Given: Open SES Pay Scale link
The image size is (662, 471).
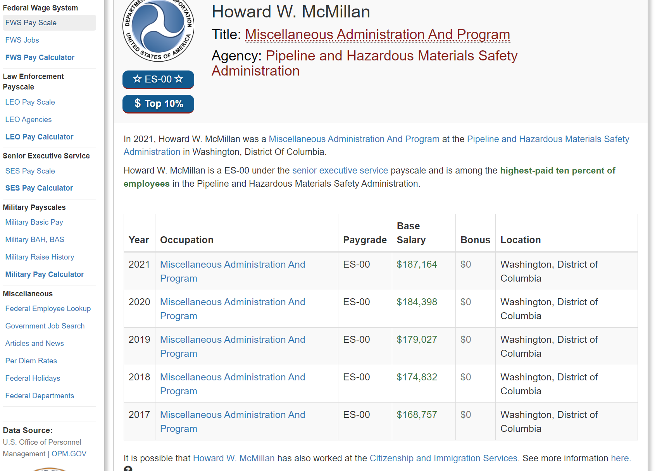Looking at the screenshot, I should (x=30, y=171).
